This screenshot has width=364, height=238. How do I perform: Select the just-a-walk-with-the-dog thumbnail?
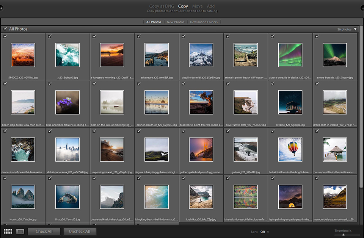pyautogui.click(x=112, y=197)
